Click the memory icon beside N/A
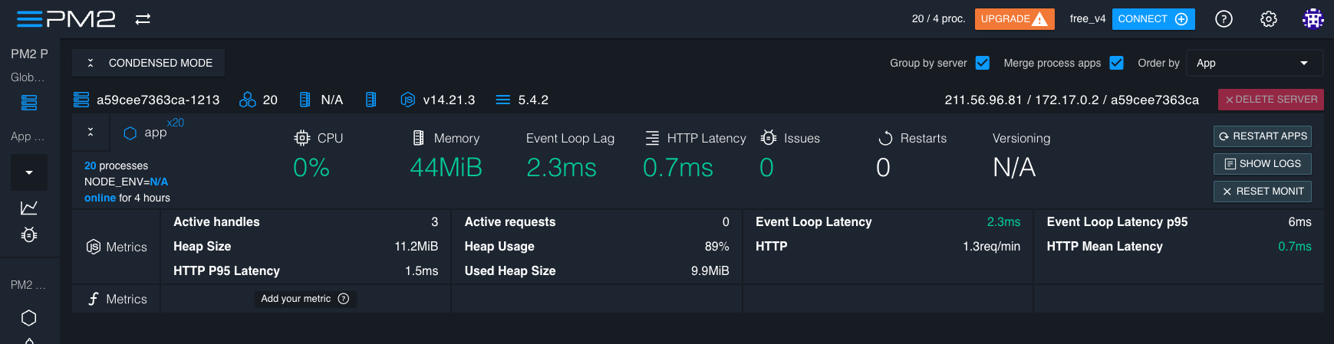 point(305,100)
